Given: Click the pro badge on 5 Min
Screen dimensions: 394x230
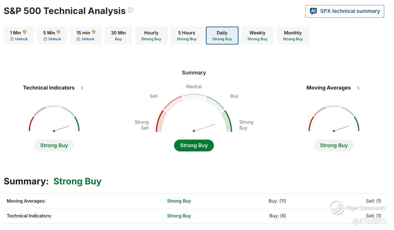Looking at the screenshot, I should pos(58,32).
